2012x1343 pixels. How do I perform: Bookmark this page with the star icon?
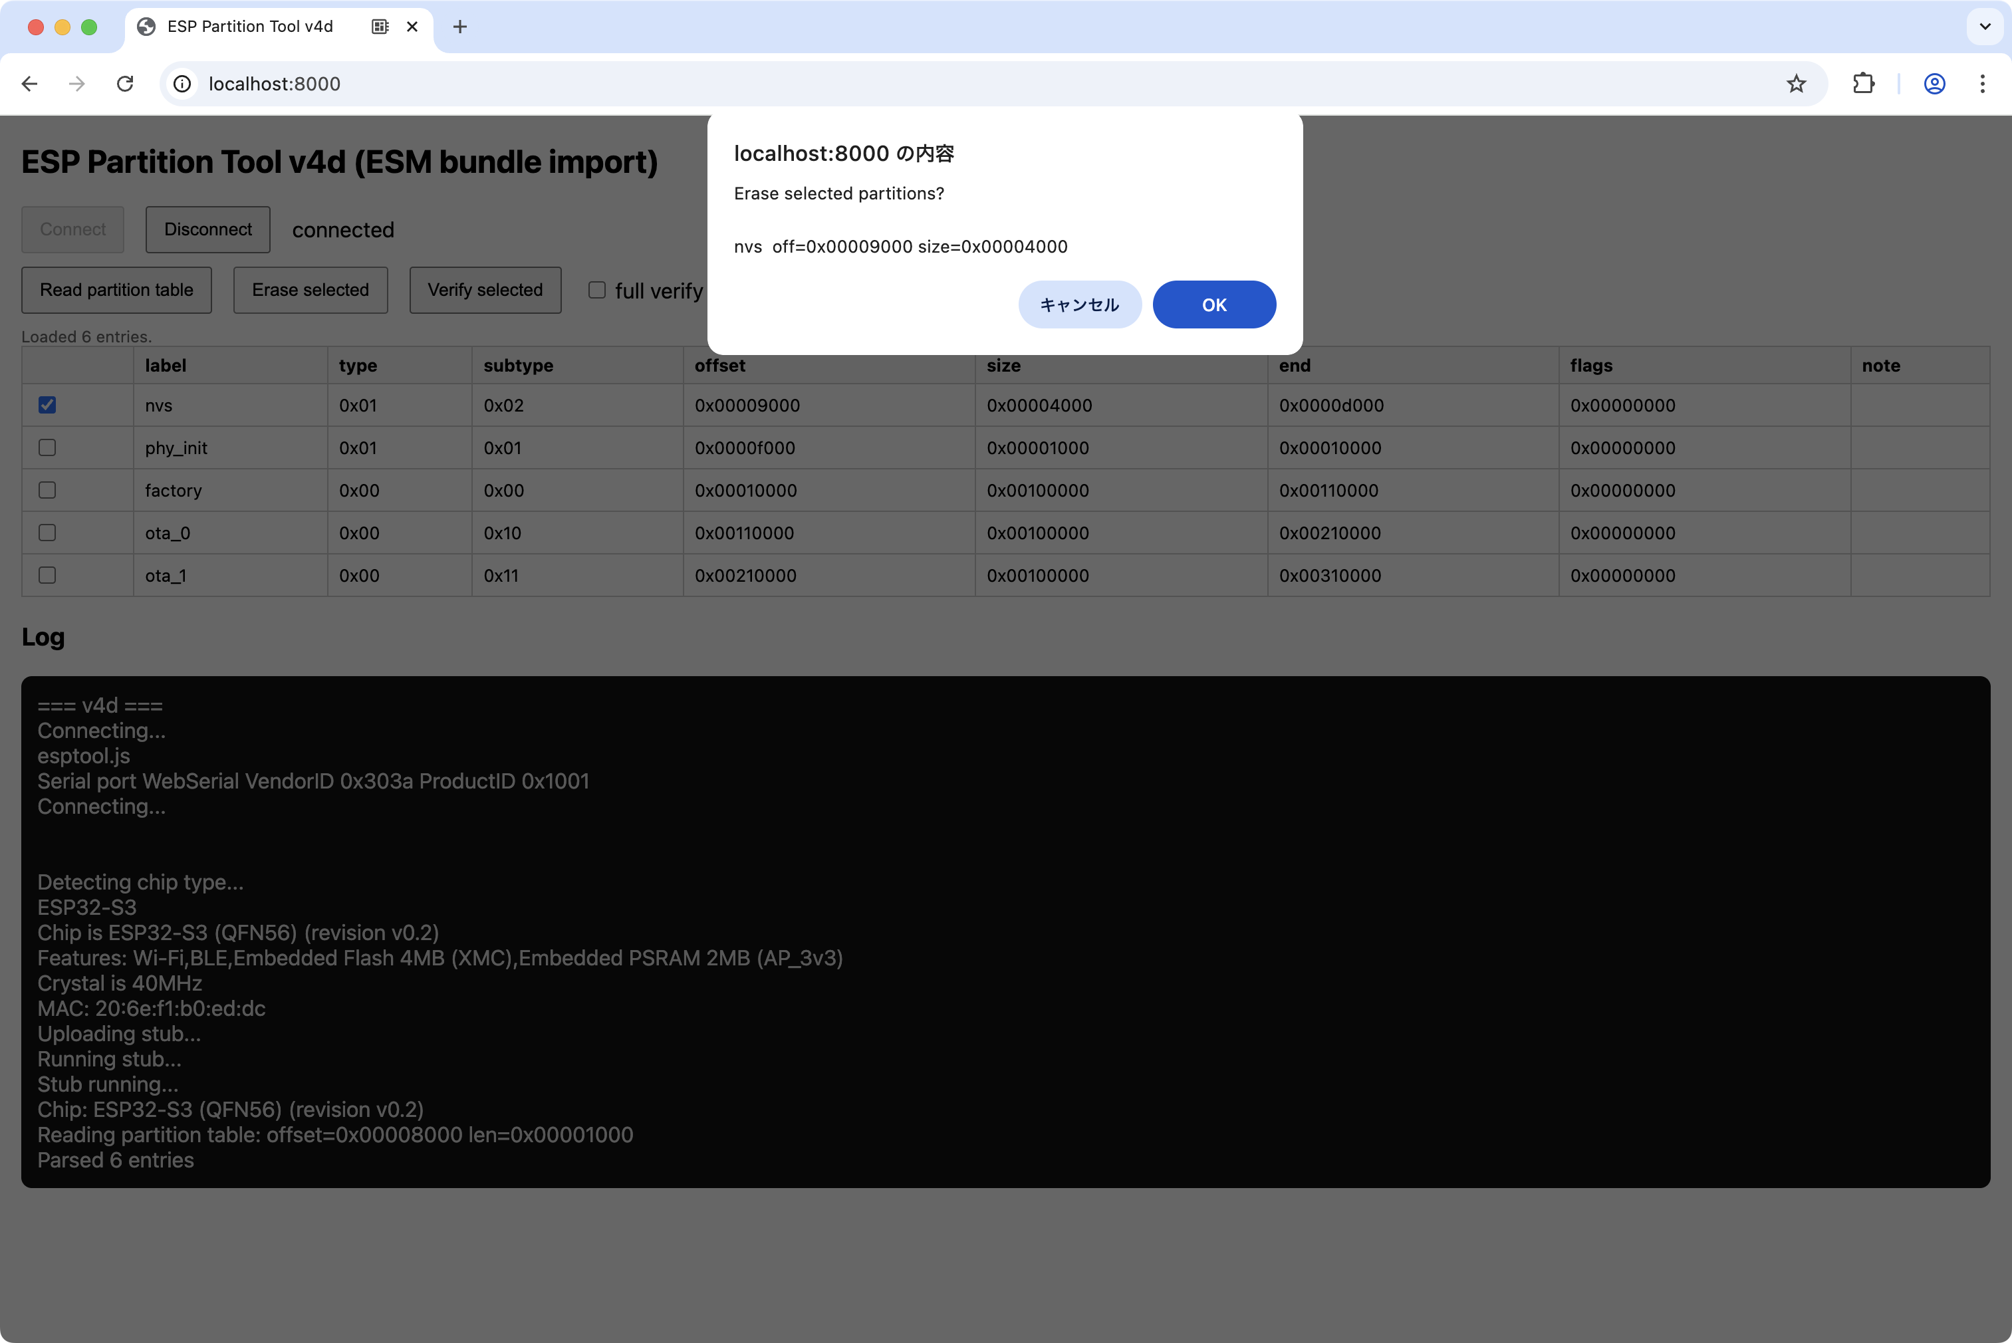pyautogui.click(x=1796, y=84)
